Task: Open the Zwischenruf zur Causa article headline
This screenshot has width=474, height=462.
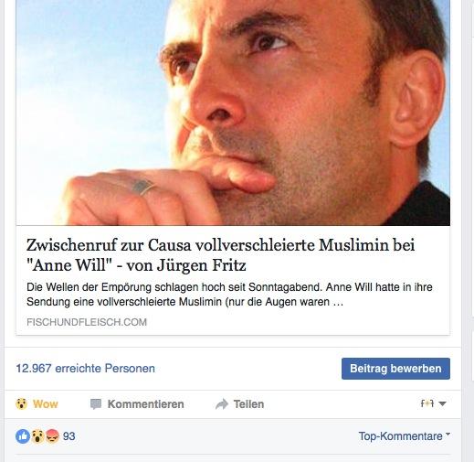Action: click(x=220, y=255)
